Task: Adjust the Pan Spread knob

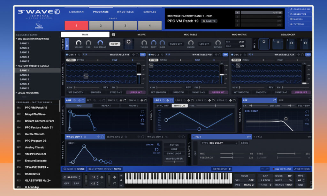Action: (x=100, y=43)
